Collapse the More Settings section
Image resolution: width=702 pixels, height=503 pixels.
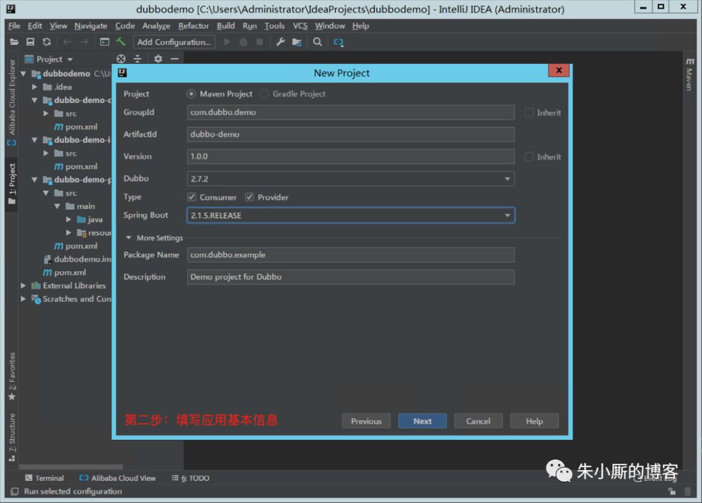[129, 238]
